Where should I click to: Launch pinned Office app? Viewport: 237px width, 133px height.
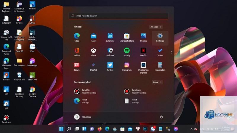77,52
